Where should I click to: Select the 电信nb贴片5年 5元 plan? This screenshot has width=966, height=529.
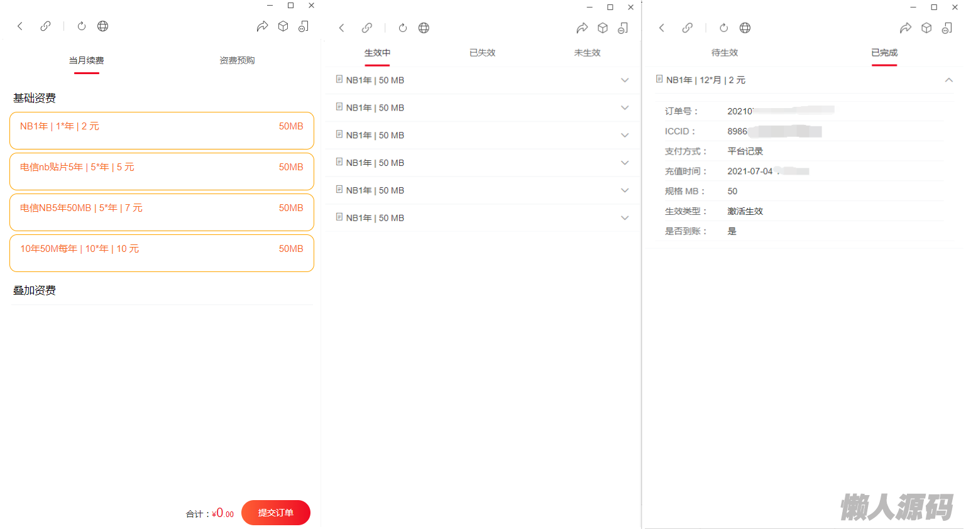tap(162, 171)
